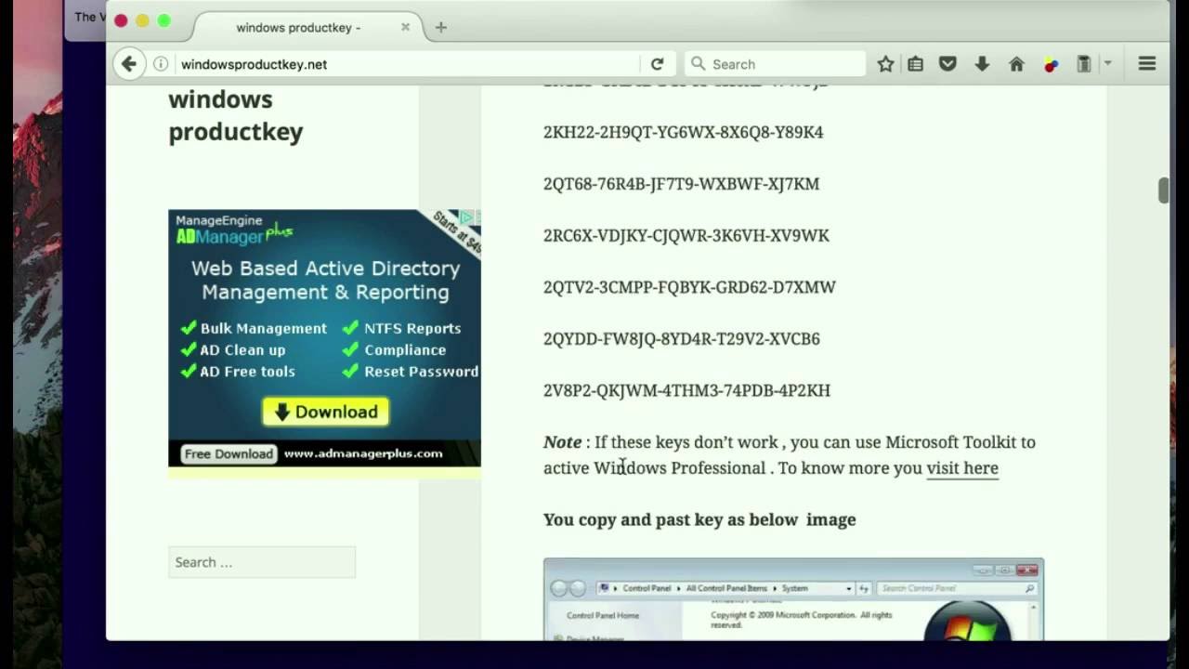
Task: Go to the Home page icon
Action: [x=1016, y=64]
